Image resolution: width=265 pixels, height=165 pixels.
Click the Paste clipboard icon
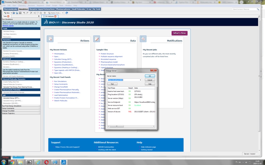click(41, 13)
